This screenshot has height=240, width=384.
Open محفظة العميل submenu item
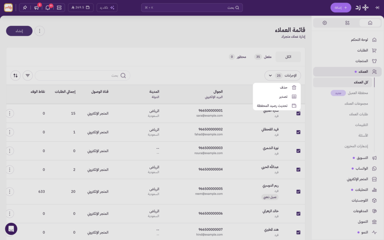click(x=358, y=93)
